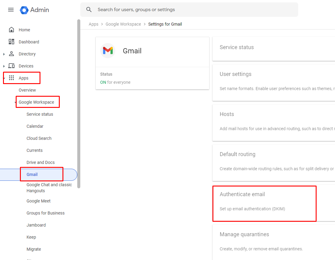The height and width of the screenshot is (260, 335).
Task: Click the Devices icon in sidebar
Action: [11, 66]
